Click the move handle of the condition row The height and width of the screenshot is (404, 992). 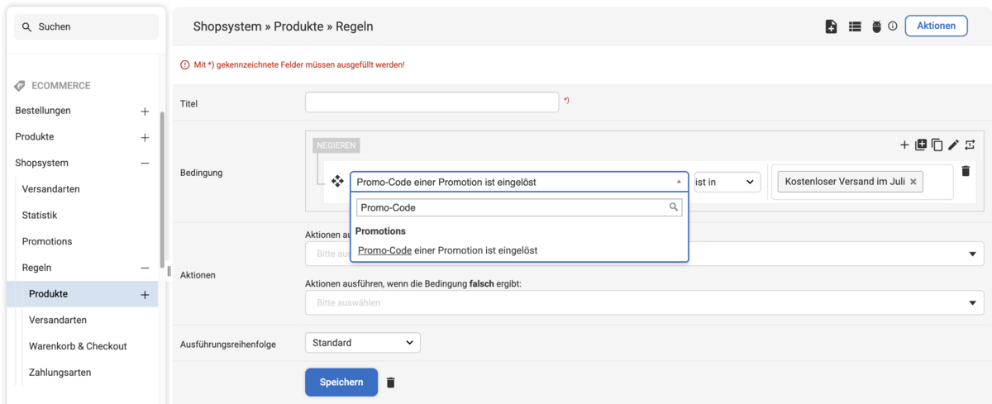(337, 182)
